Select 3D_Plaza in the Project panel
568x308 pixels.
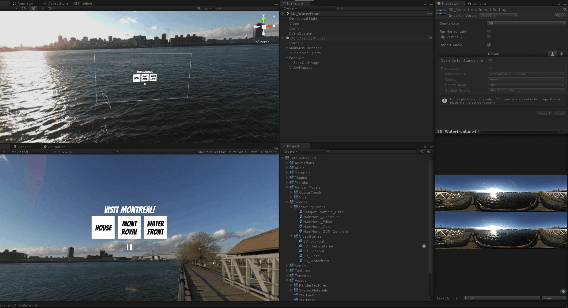tap(311, 256)
